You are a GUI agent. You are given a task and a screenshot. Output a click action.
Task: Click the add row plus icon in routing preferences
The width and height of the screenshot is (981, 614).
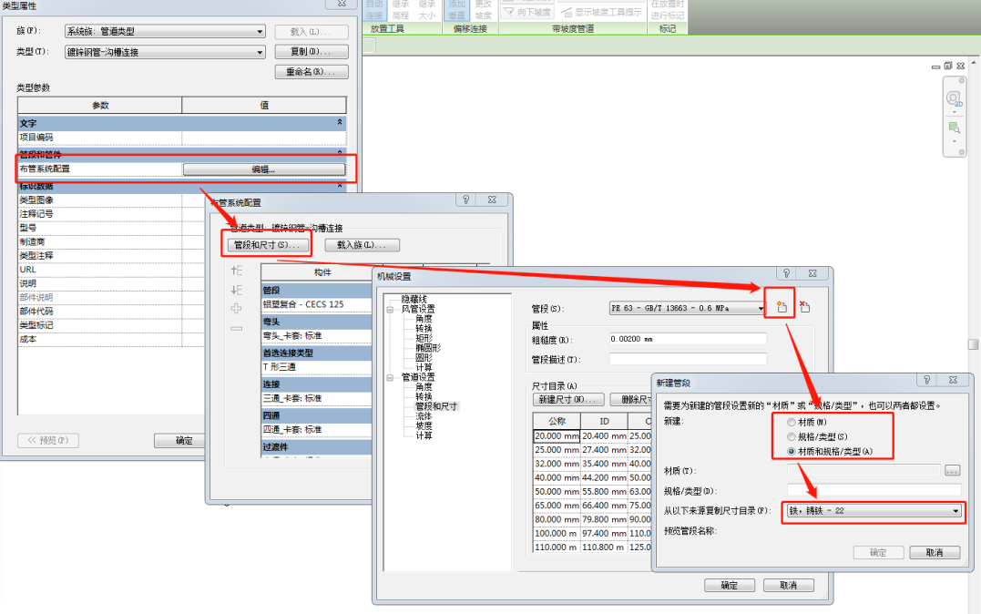click(237, 309)
